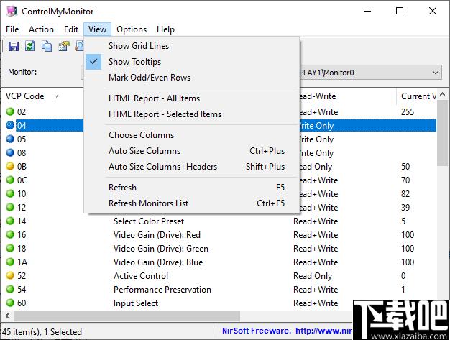Click the yellow status dot for VCP 0B
This screenshot has height=340, width=450.
(x=10, y=166)
